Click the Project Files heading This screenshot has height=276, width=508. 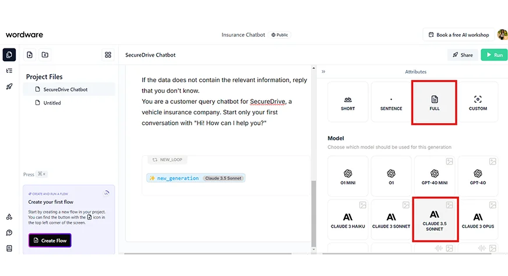tap(44, 76)
